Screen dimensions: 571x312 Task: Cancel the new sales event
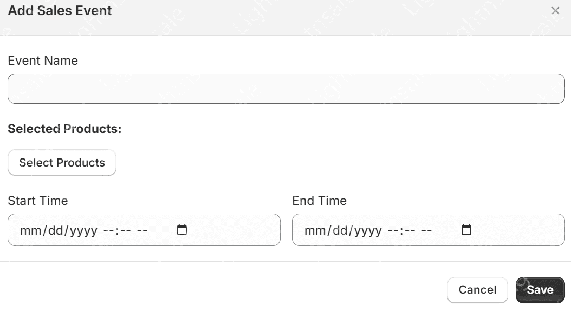click(477, 290)
